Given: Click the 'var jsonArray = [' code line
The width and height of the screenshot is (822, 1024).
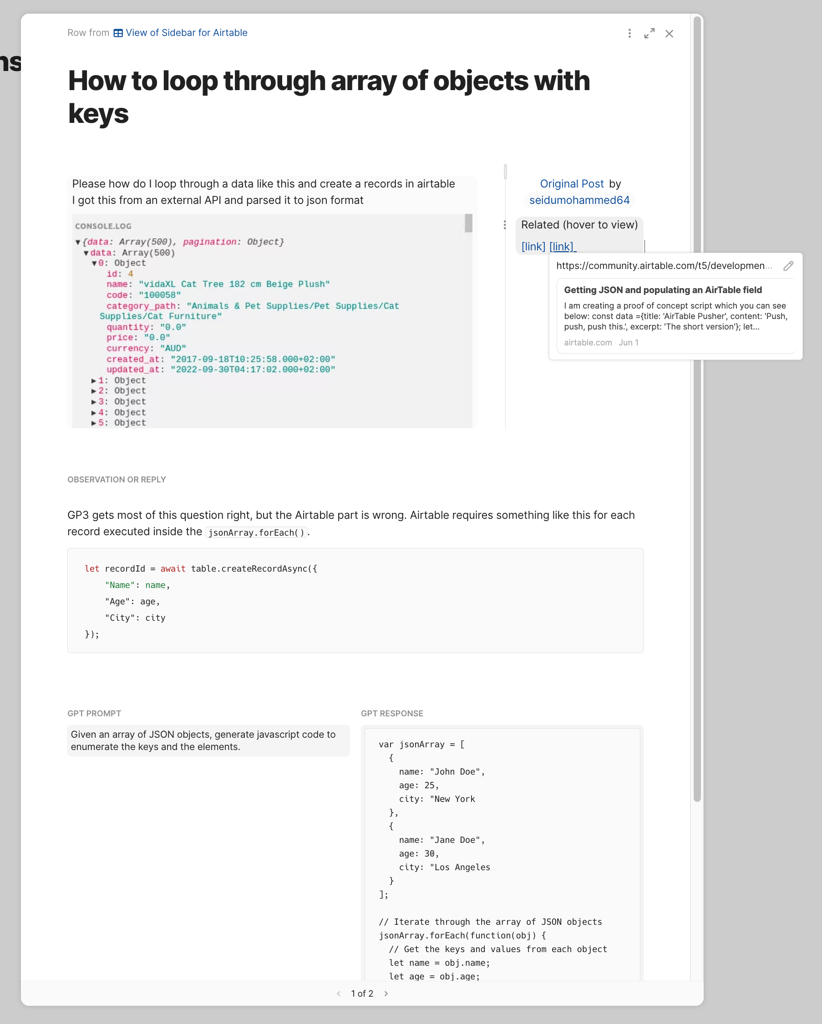Looking at the screenshot, I should (x=421, y=744).
